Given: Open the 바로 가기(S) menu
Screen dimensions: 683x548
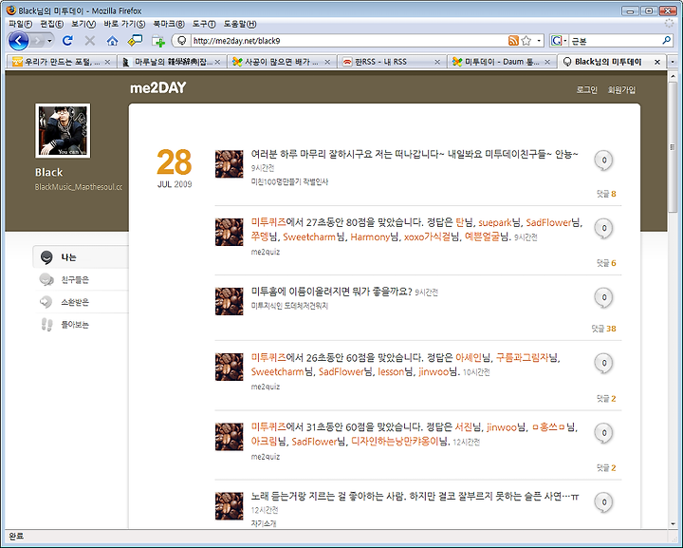Looking at the screenshot, I should tap(124, 24).
